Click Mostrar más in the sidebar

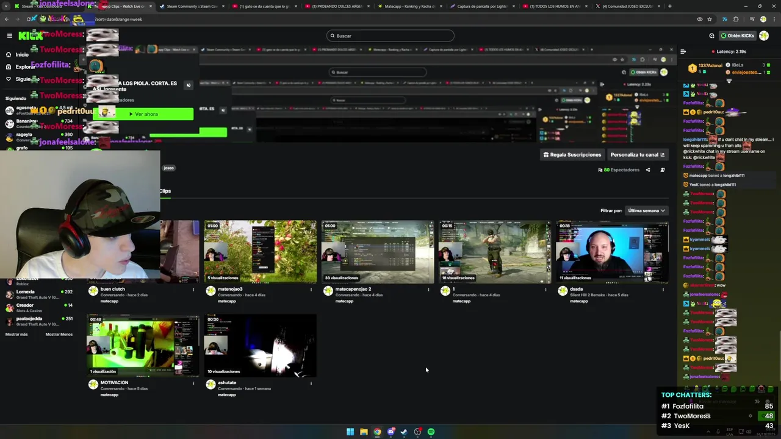(16, 335)
